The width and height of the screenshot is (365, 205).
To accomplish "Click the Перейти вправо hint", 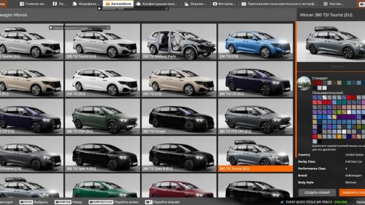I will [163, 202].
